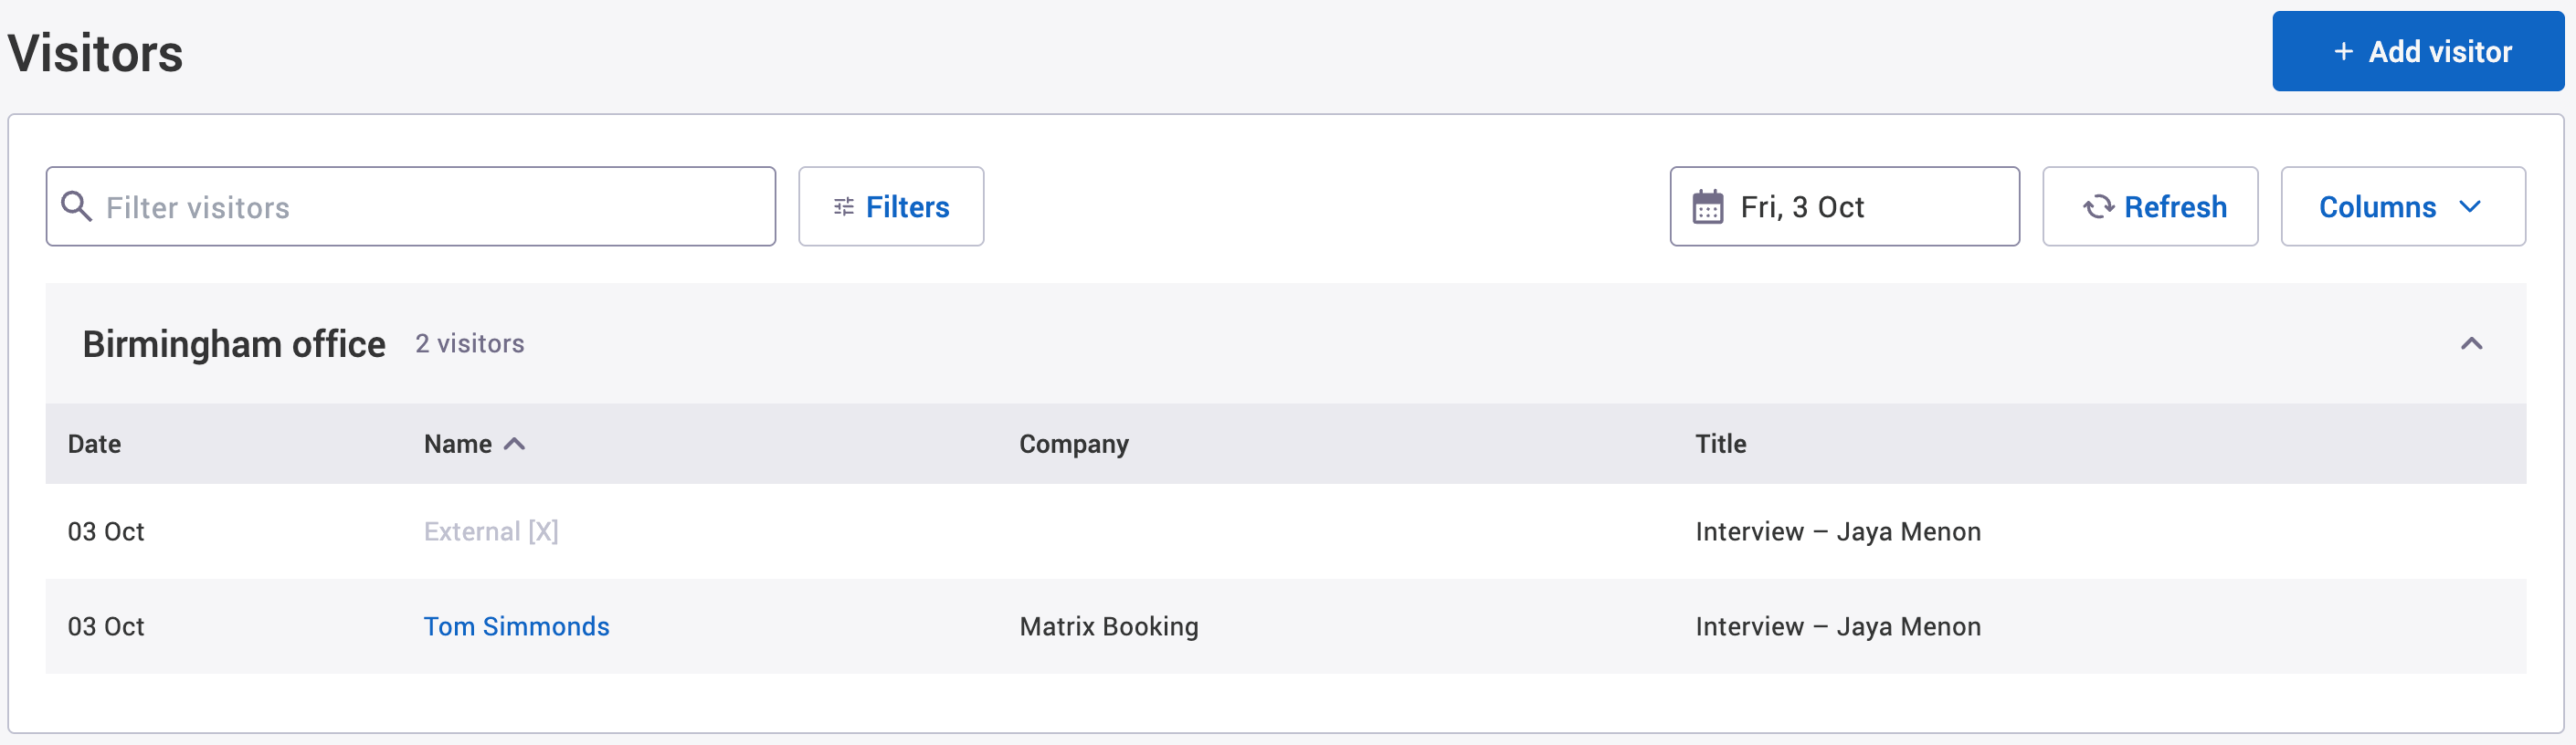2576x745 pixels.
Task: Click the magnifier icon in the search box
Action: pyautogui.click(x=76, y=206)
